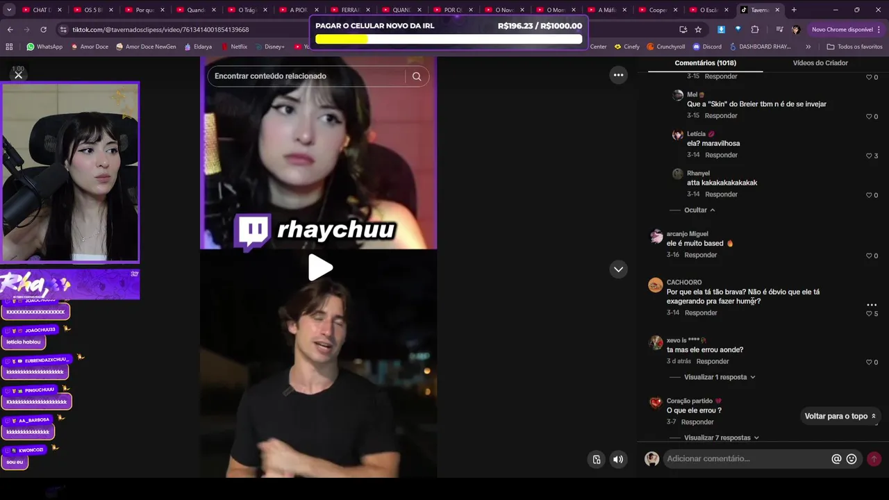This screenshot has width=889, height=500.
Task: Like CACHOORO's comment
Action: 869,314
